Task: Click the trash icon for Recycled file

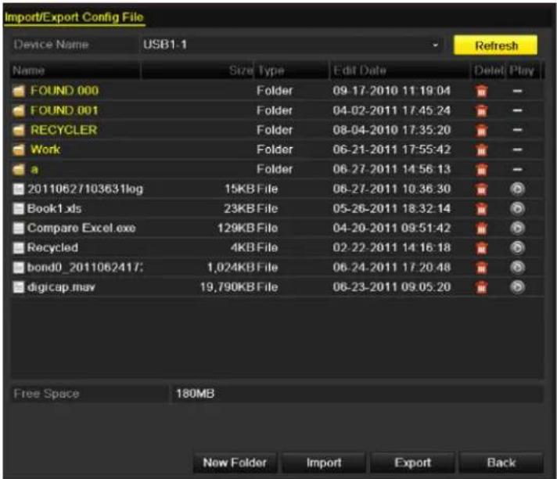Action: pos(481,247)
